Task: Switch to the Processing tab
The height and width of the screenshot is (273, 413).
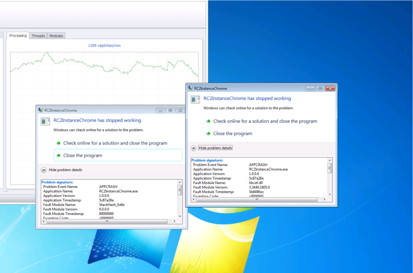Action: [x=18, y=36]
